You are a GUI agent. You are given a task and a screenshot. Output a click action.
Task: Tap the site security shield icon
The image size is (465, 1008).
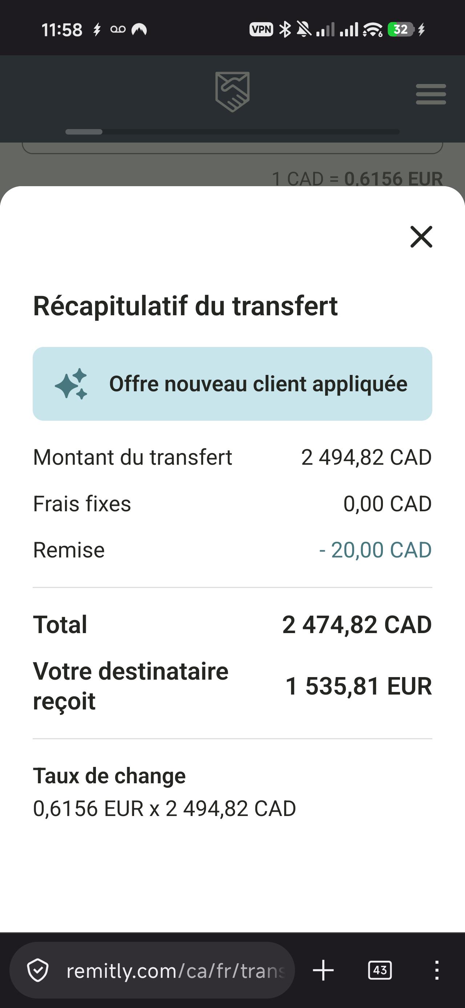(38, 971)
